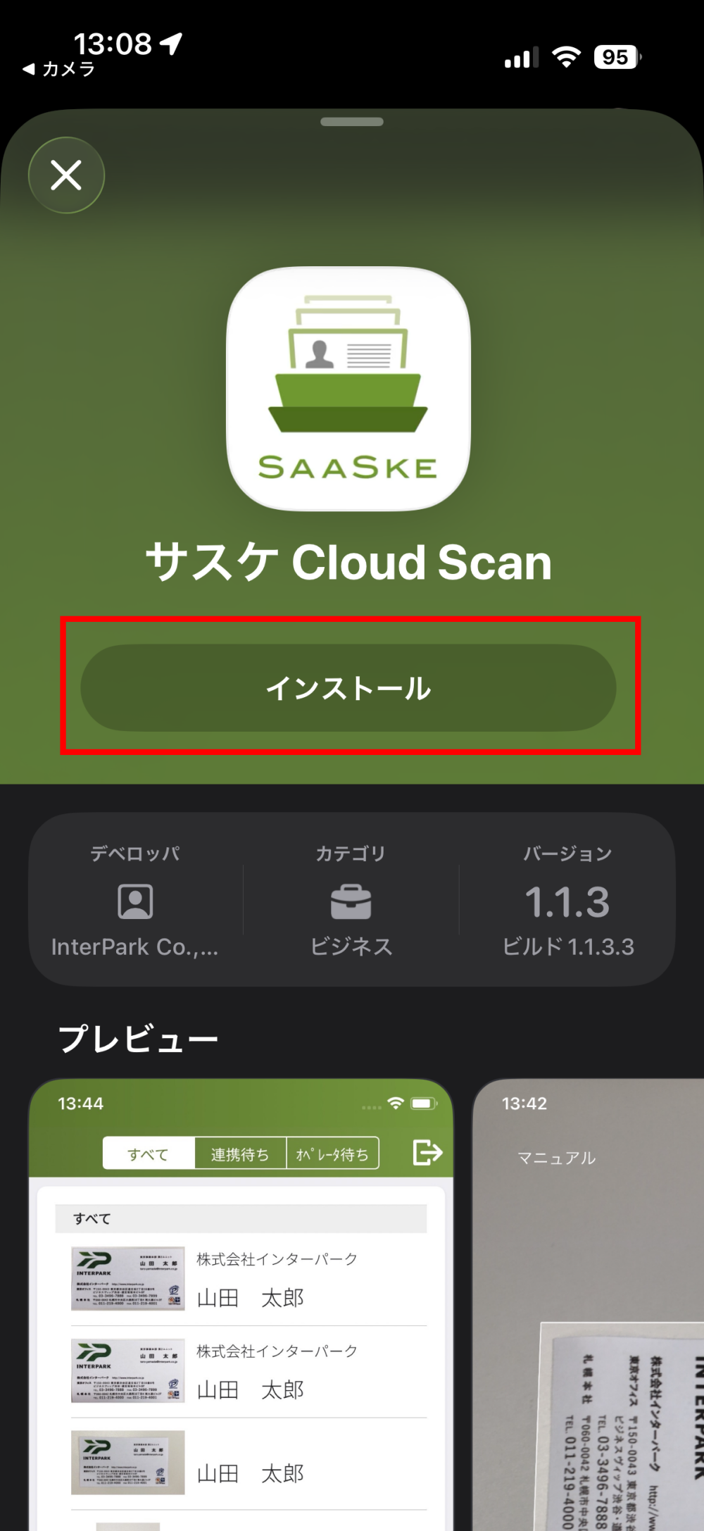
Task: Tap the business briefcase category icon
Action: (x=351, y=902)
